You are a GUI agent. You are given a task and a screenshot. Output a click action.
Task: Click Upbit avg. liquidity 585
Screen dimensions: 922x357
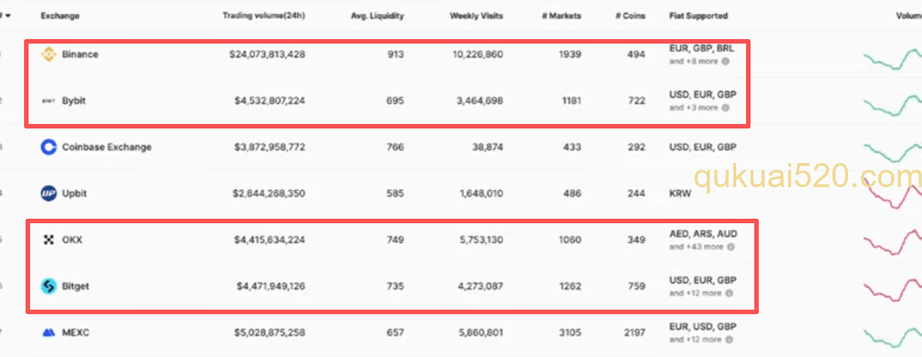coord(396,193)
